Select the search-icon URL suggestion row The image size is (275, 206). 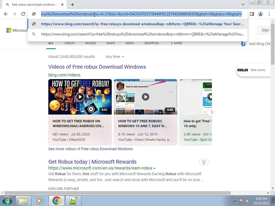pyautogui.click(x=137, y=34)
